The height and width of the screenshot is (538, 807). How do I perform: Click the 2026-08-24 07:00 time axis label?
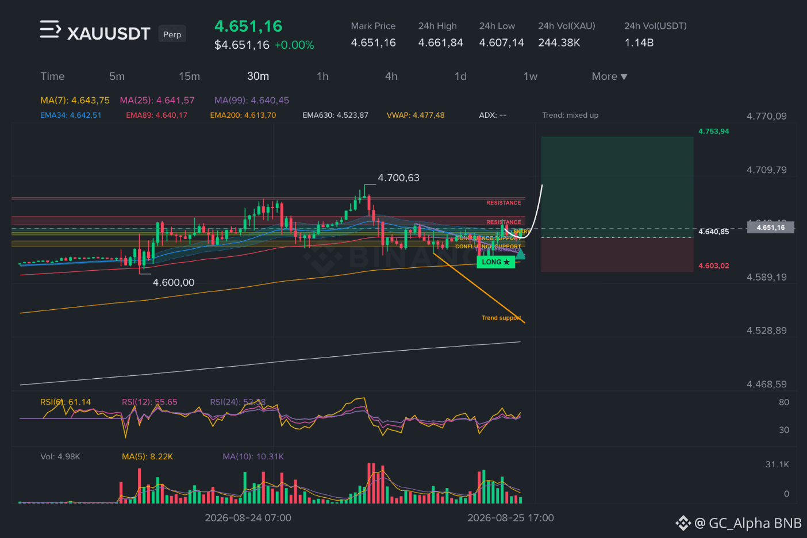click(248, 518)
